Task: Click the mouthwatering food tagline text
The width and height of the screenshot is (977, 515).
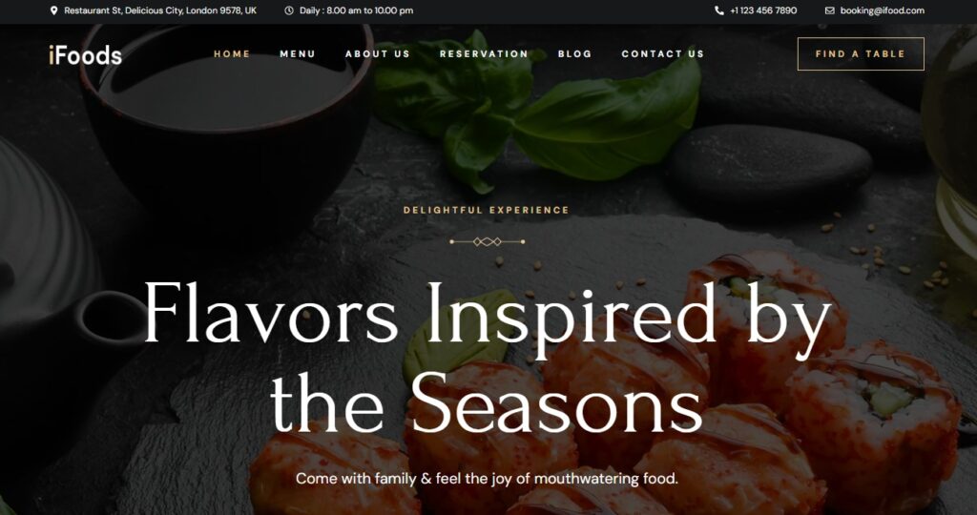Action: [487, 479]
